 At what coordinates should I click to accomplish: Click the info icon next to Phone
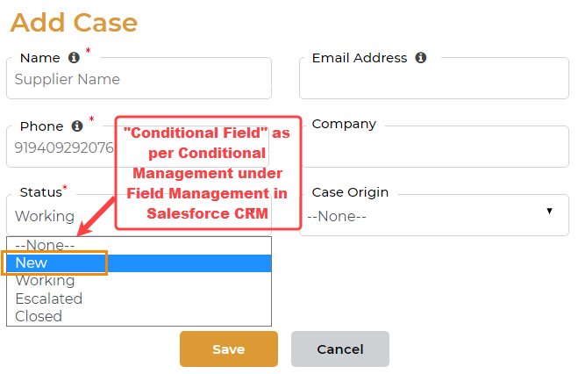point(77,126)
